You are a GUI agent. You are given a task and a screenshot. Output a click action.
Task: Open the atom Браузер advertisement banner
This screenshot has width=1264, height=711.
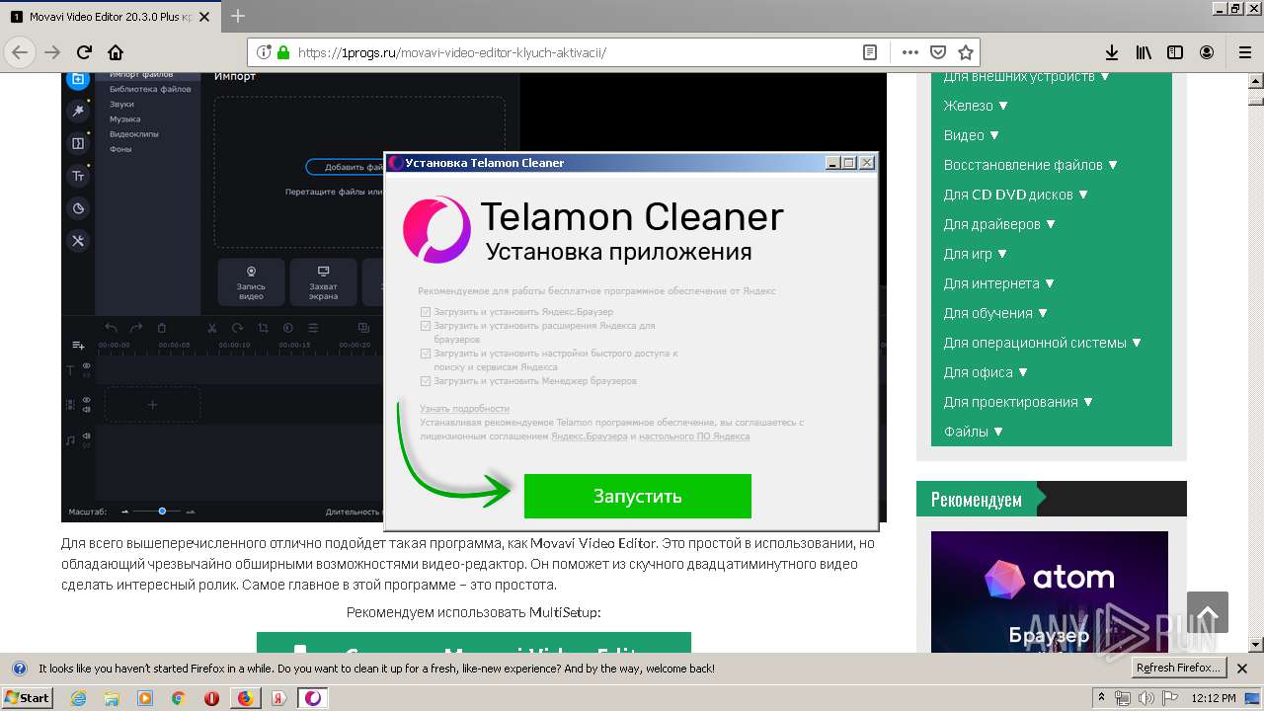click(x=1049, y=591)
